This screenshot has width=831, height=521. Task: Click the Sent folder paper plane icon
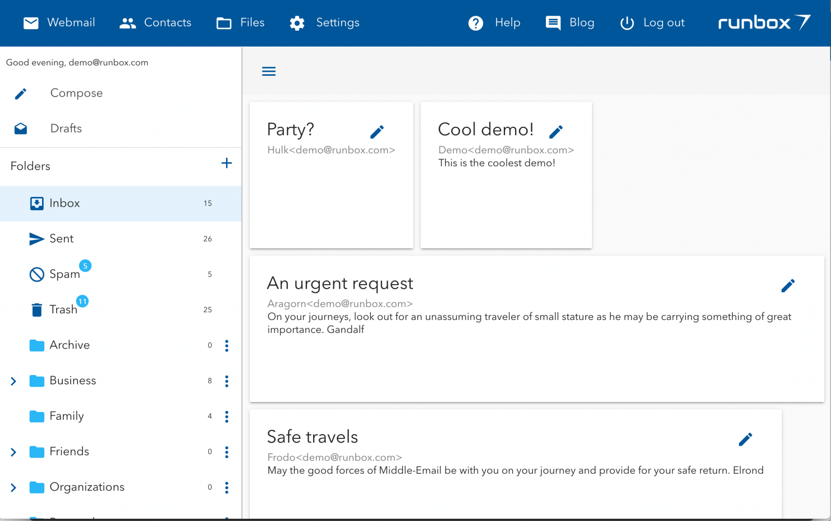click(x=36, y=238)
